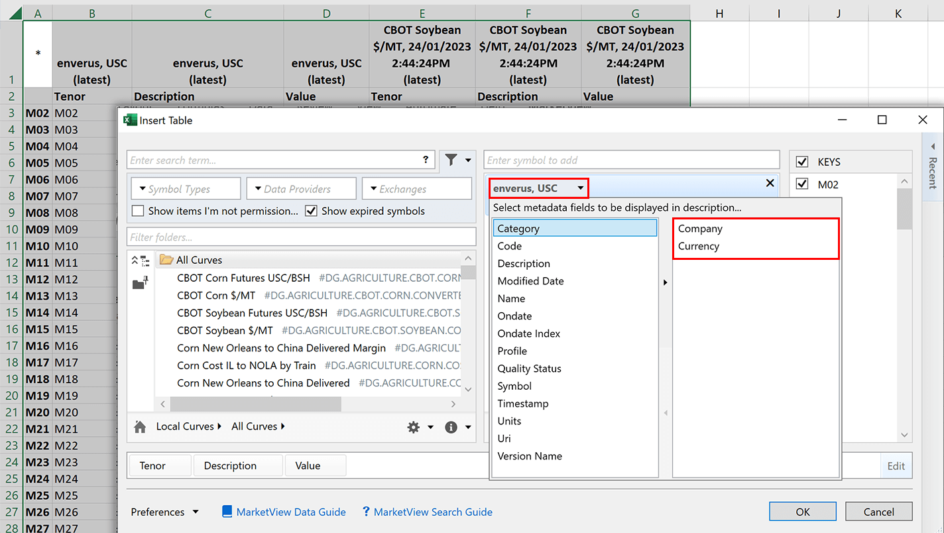The width and height of the screenshot is (944, 533).
Task: Click the filter funnel icon
Action: pos(451,160)
